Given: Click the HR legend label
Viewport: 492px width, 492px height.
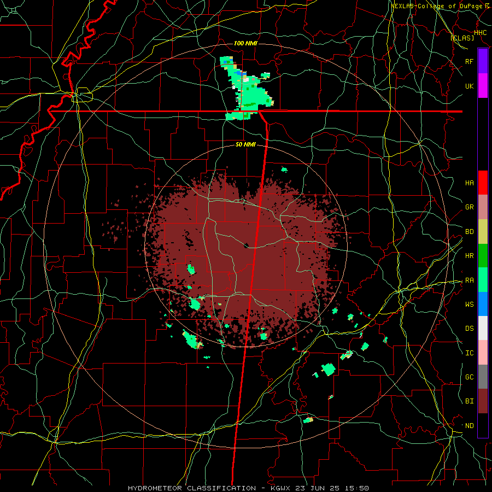Looking at the screenshot, I should click(x=469, y=256).
